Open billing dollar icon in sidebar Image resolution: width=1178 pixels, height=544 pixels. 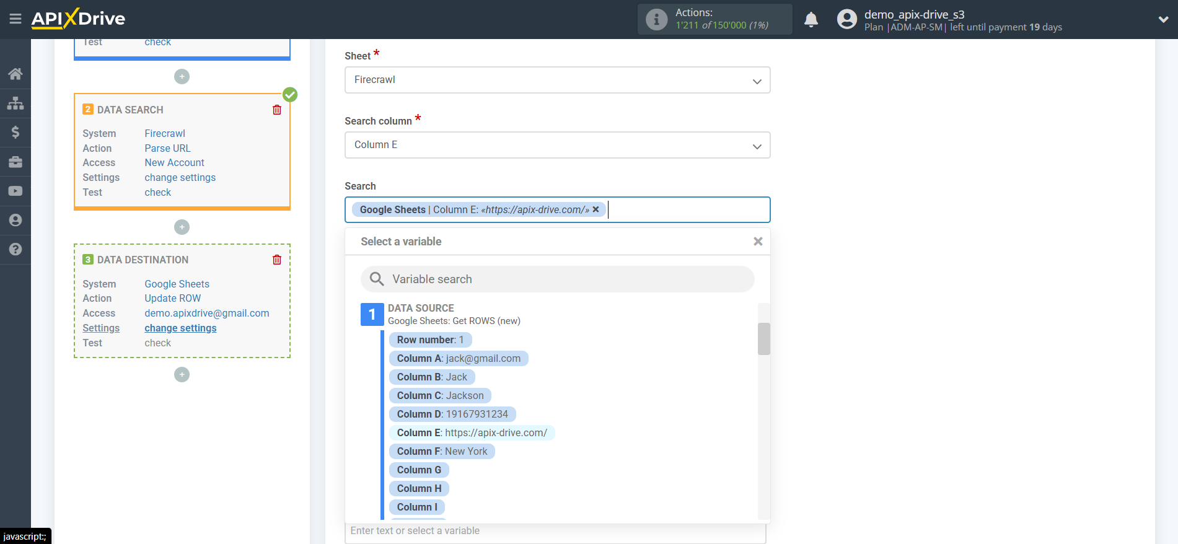[x=15, y=132]
